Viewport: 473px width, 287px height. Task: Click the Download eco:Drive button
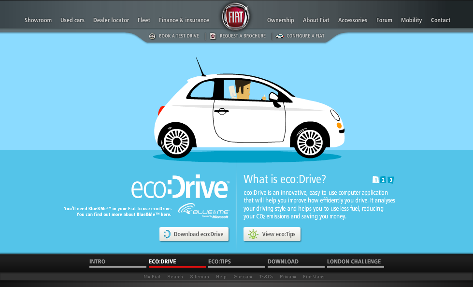pos(194,234)
